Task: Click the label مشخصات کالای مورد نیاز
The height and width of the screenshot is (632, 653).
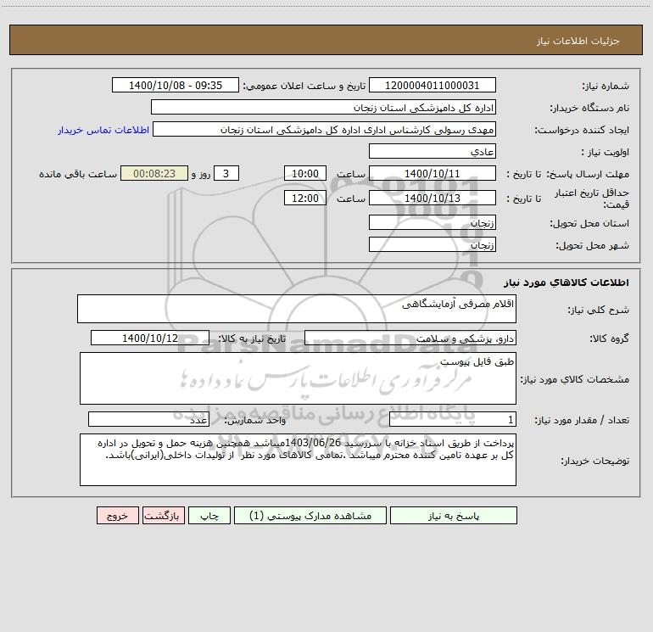Action: (x=575, y=379)
